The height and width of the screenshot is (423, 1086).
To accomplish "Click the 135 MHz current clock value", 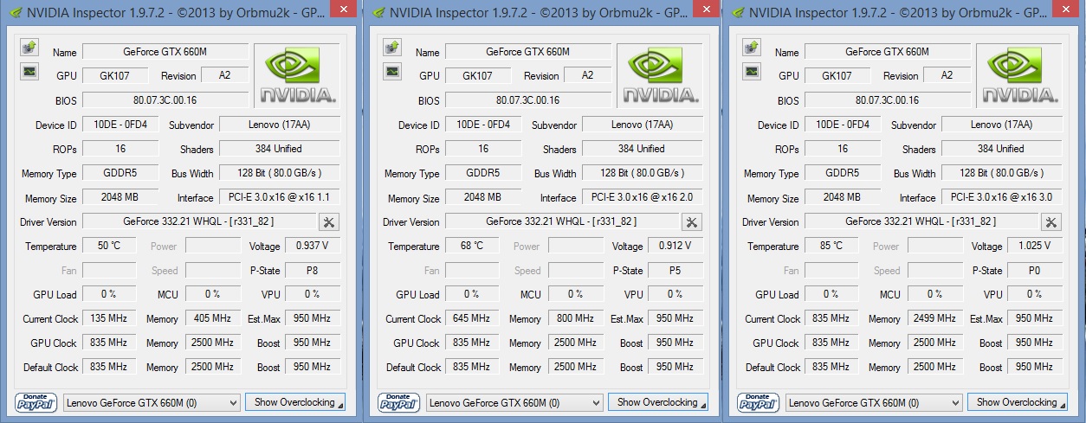I will click(109, 319).
